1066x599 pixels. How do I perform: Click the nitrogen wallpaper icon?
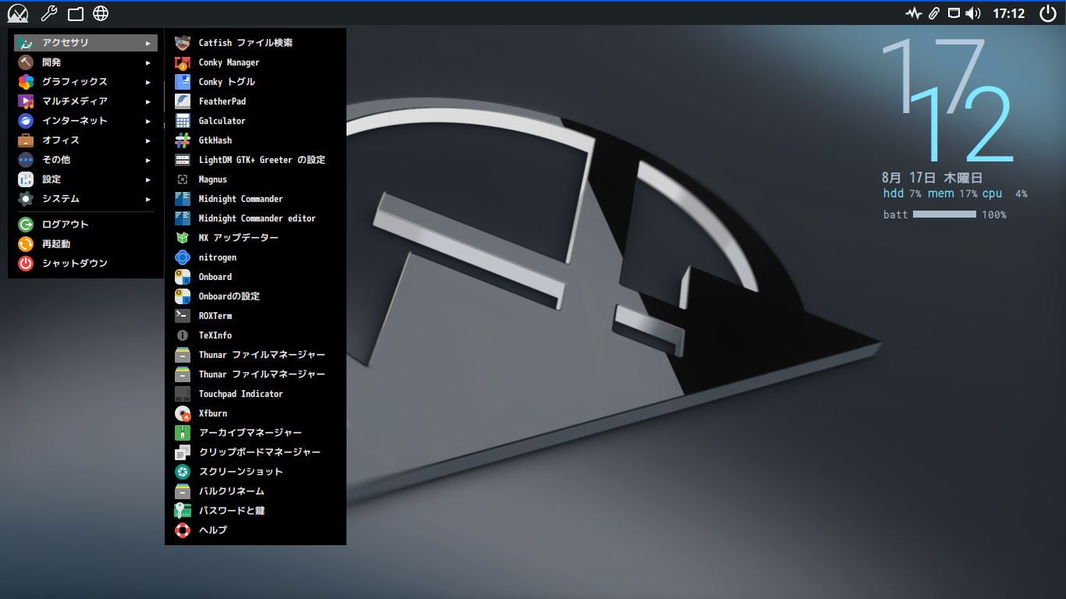[x=183, y=257]
